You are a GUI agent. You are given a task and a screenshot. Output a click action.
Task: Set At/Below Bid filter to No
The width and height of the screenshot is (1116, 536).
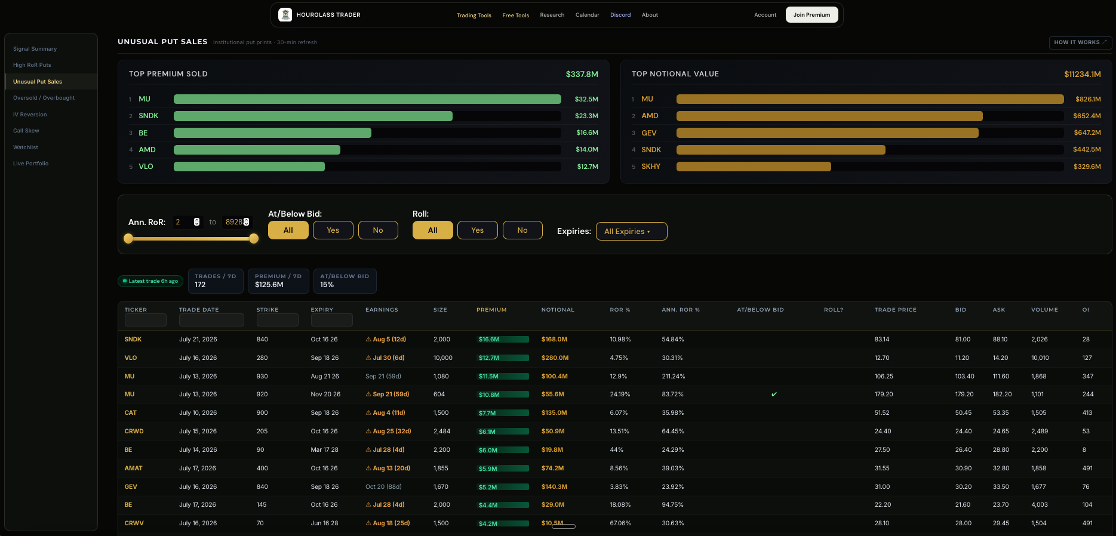378,230
